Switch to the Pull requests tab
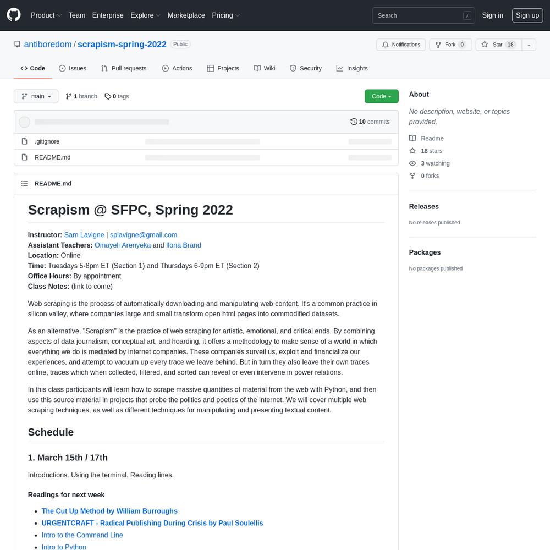Image resolution: width=550 pixels, height=550 pixels. [x=124, y=68]
